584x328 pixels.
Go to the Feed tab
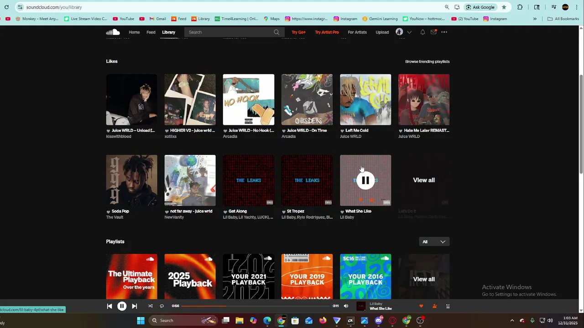(x=151, y=32)
